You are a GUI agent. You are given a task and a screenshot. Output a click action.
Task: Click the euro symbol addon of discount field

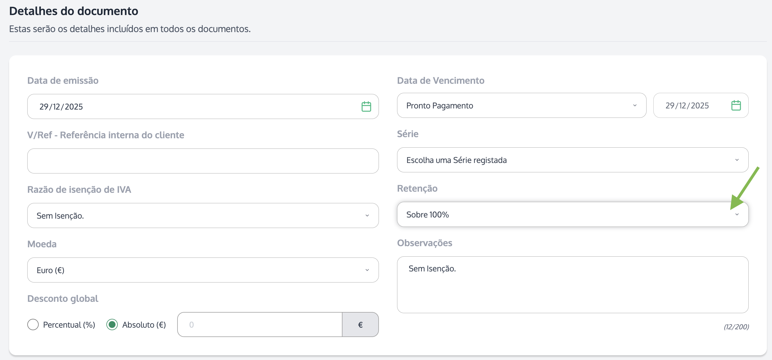click(360, 325)
